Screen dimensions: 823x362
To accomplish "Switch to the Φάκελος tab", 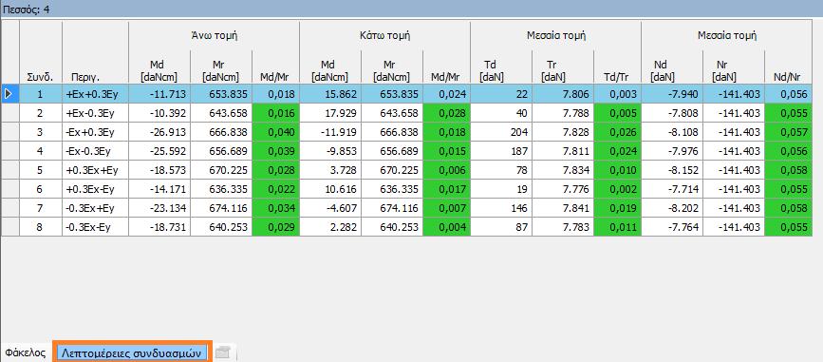I will coord(26,353).
